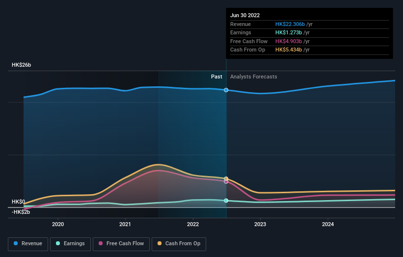Click the HK$4.903b free cash flow value
The width and height of the screenshot is (403, 257).
click(x=288, y=41)
